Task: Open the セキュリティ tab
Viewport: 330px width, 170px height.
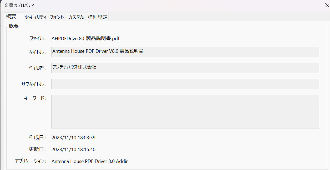Action: tap(36, 17)
